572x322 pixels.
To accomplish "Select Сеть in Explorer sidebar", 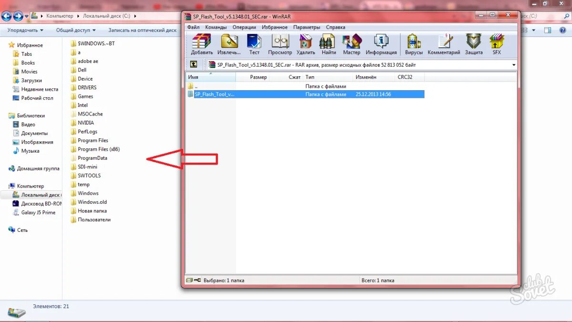I will coord(18,230).
